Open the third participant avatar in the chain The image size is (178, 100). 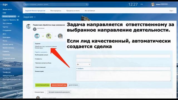pyautogui.click(x=60, y=36)
